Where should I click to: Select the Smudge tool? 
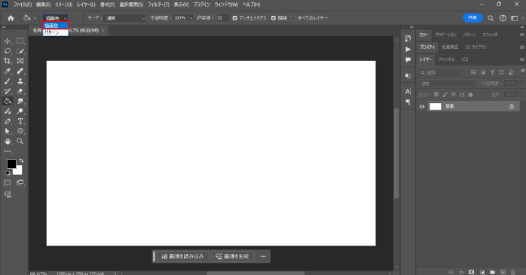pos(20,101)
